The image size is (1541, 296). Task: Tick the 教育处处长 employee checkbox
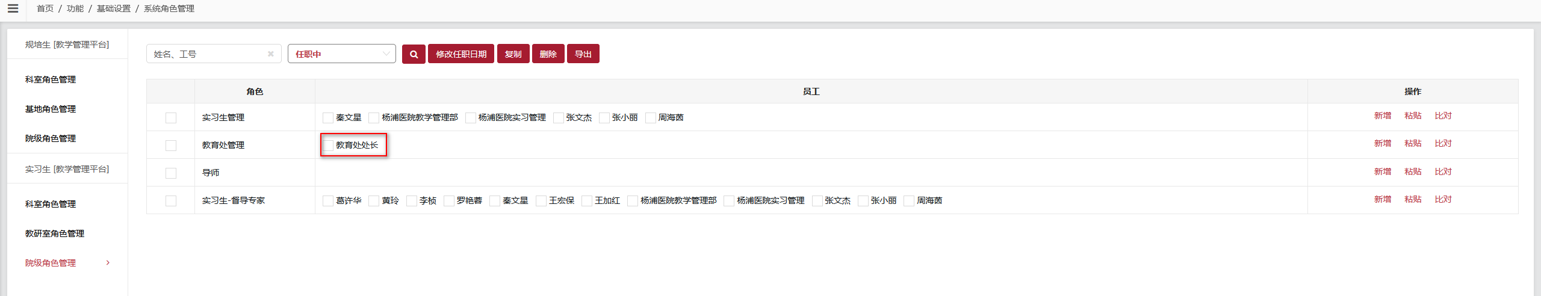point(328,145)
